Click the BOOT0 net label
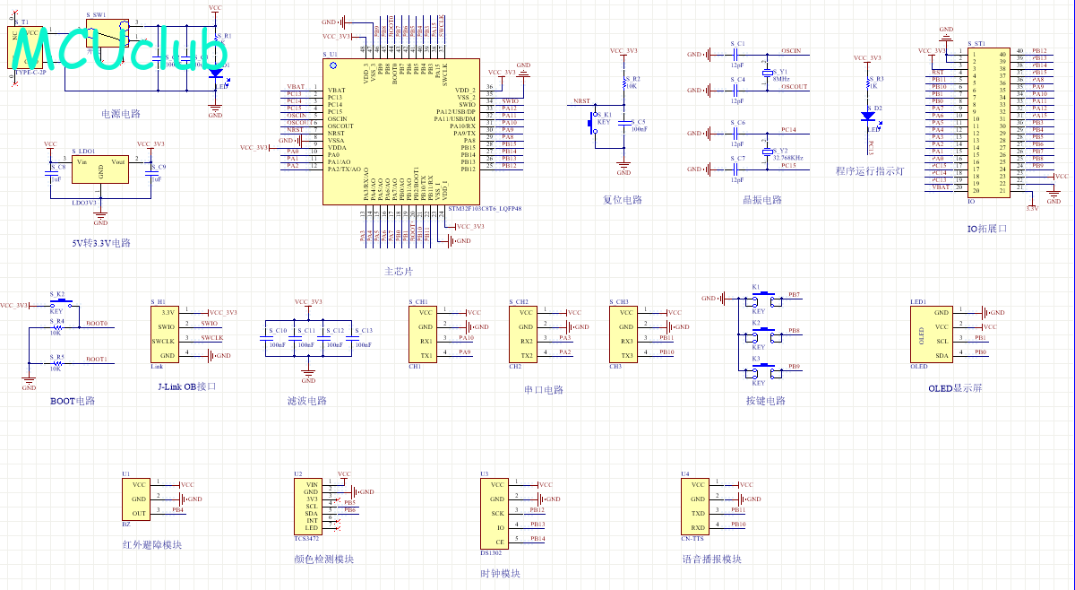 point(97,324)
